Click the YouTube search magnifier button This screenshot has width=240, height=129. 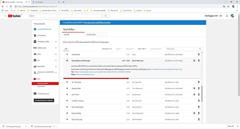pyautogui.click(x=106, y=16)
